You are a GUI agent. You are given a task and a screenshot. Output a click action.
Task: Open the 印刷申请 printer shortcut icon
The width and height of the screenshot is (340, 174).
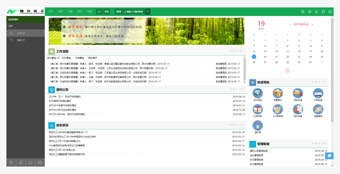(x=318, y=93)
